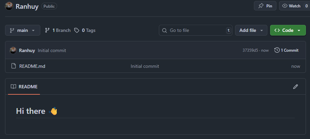Click the pencil icon to edit README
Image resolution: width=310 pixels, height=139 pixels.
(x=295, y=87)
